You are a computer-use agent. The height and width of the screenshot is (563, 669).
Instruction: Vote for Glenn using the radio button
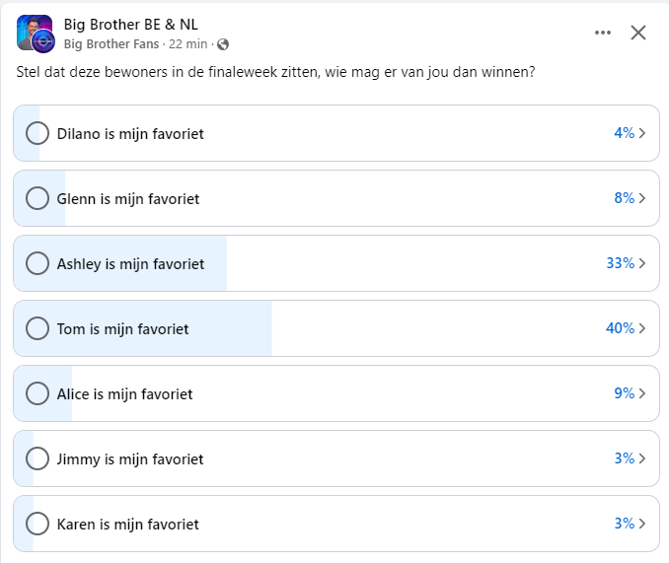[37, 198]
